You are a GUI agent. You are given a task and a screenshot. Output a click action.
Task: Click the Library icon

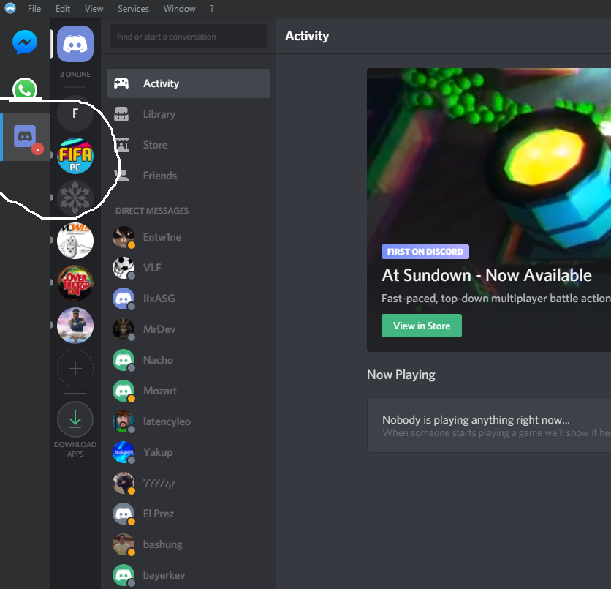click(121, 114)
